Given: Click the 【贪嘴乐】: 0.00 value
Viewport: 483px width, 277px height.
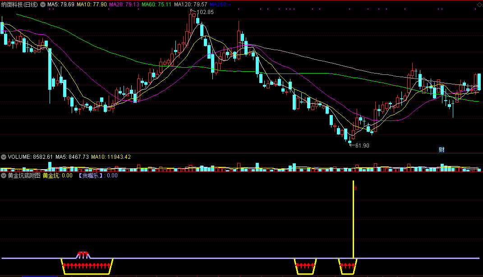Looking at the screenshot, I should click(97, 175).
